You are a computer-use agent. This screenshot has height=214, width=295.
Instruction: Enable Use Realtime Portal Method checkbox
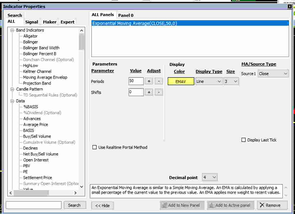tap(94, 148)
